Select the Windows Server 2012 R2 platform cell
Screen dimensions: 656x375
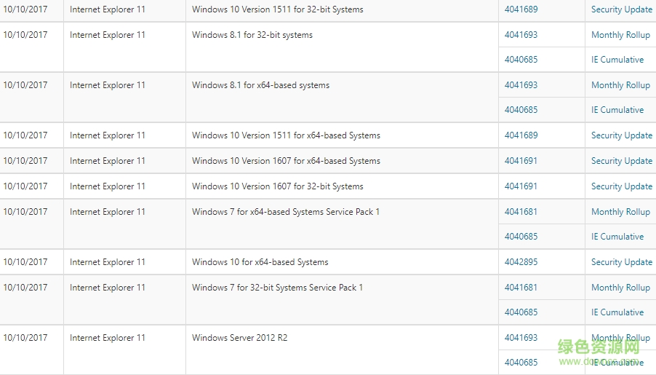[x=239, y=338]
